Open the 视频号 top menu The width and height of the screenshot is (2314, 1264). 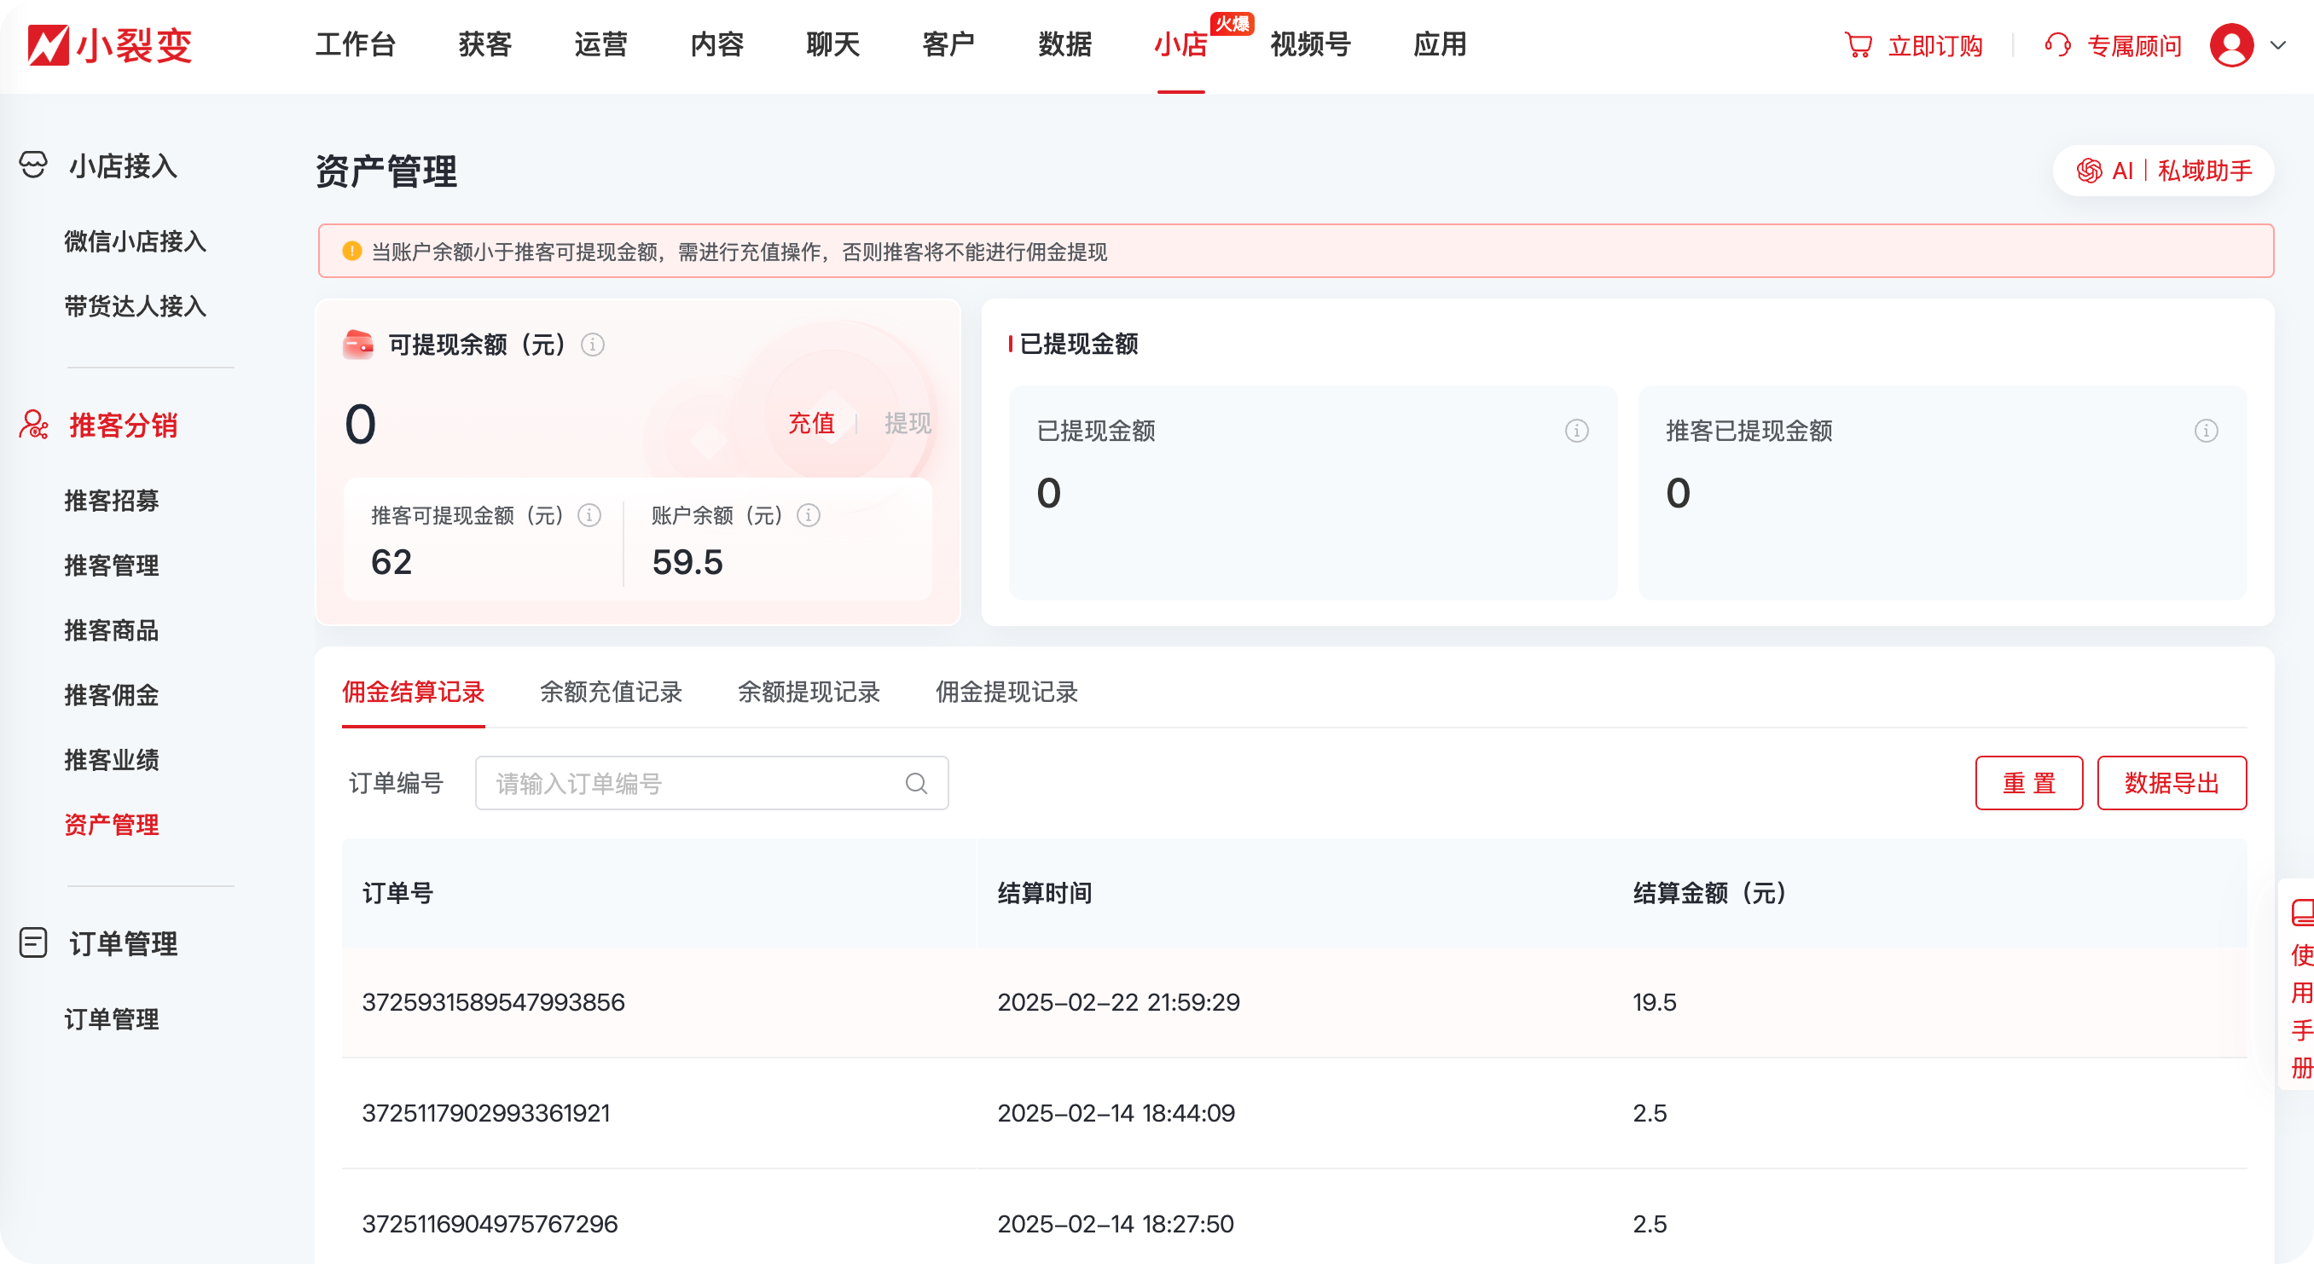pyautogui.click(x=1310, y=45)
